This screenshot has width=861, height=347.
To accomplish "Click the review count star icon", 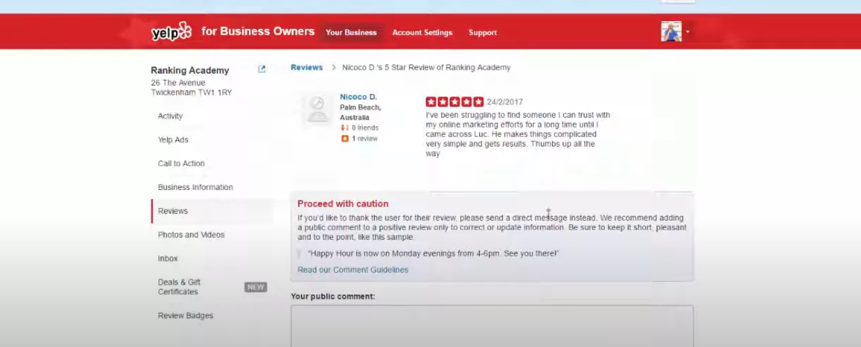I will pos(344,139).
